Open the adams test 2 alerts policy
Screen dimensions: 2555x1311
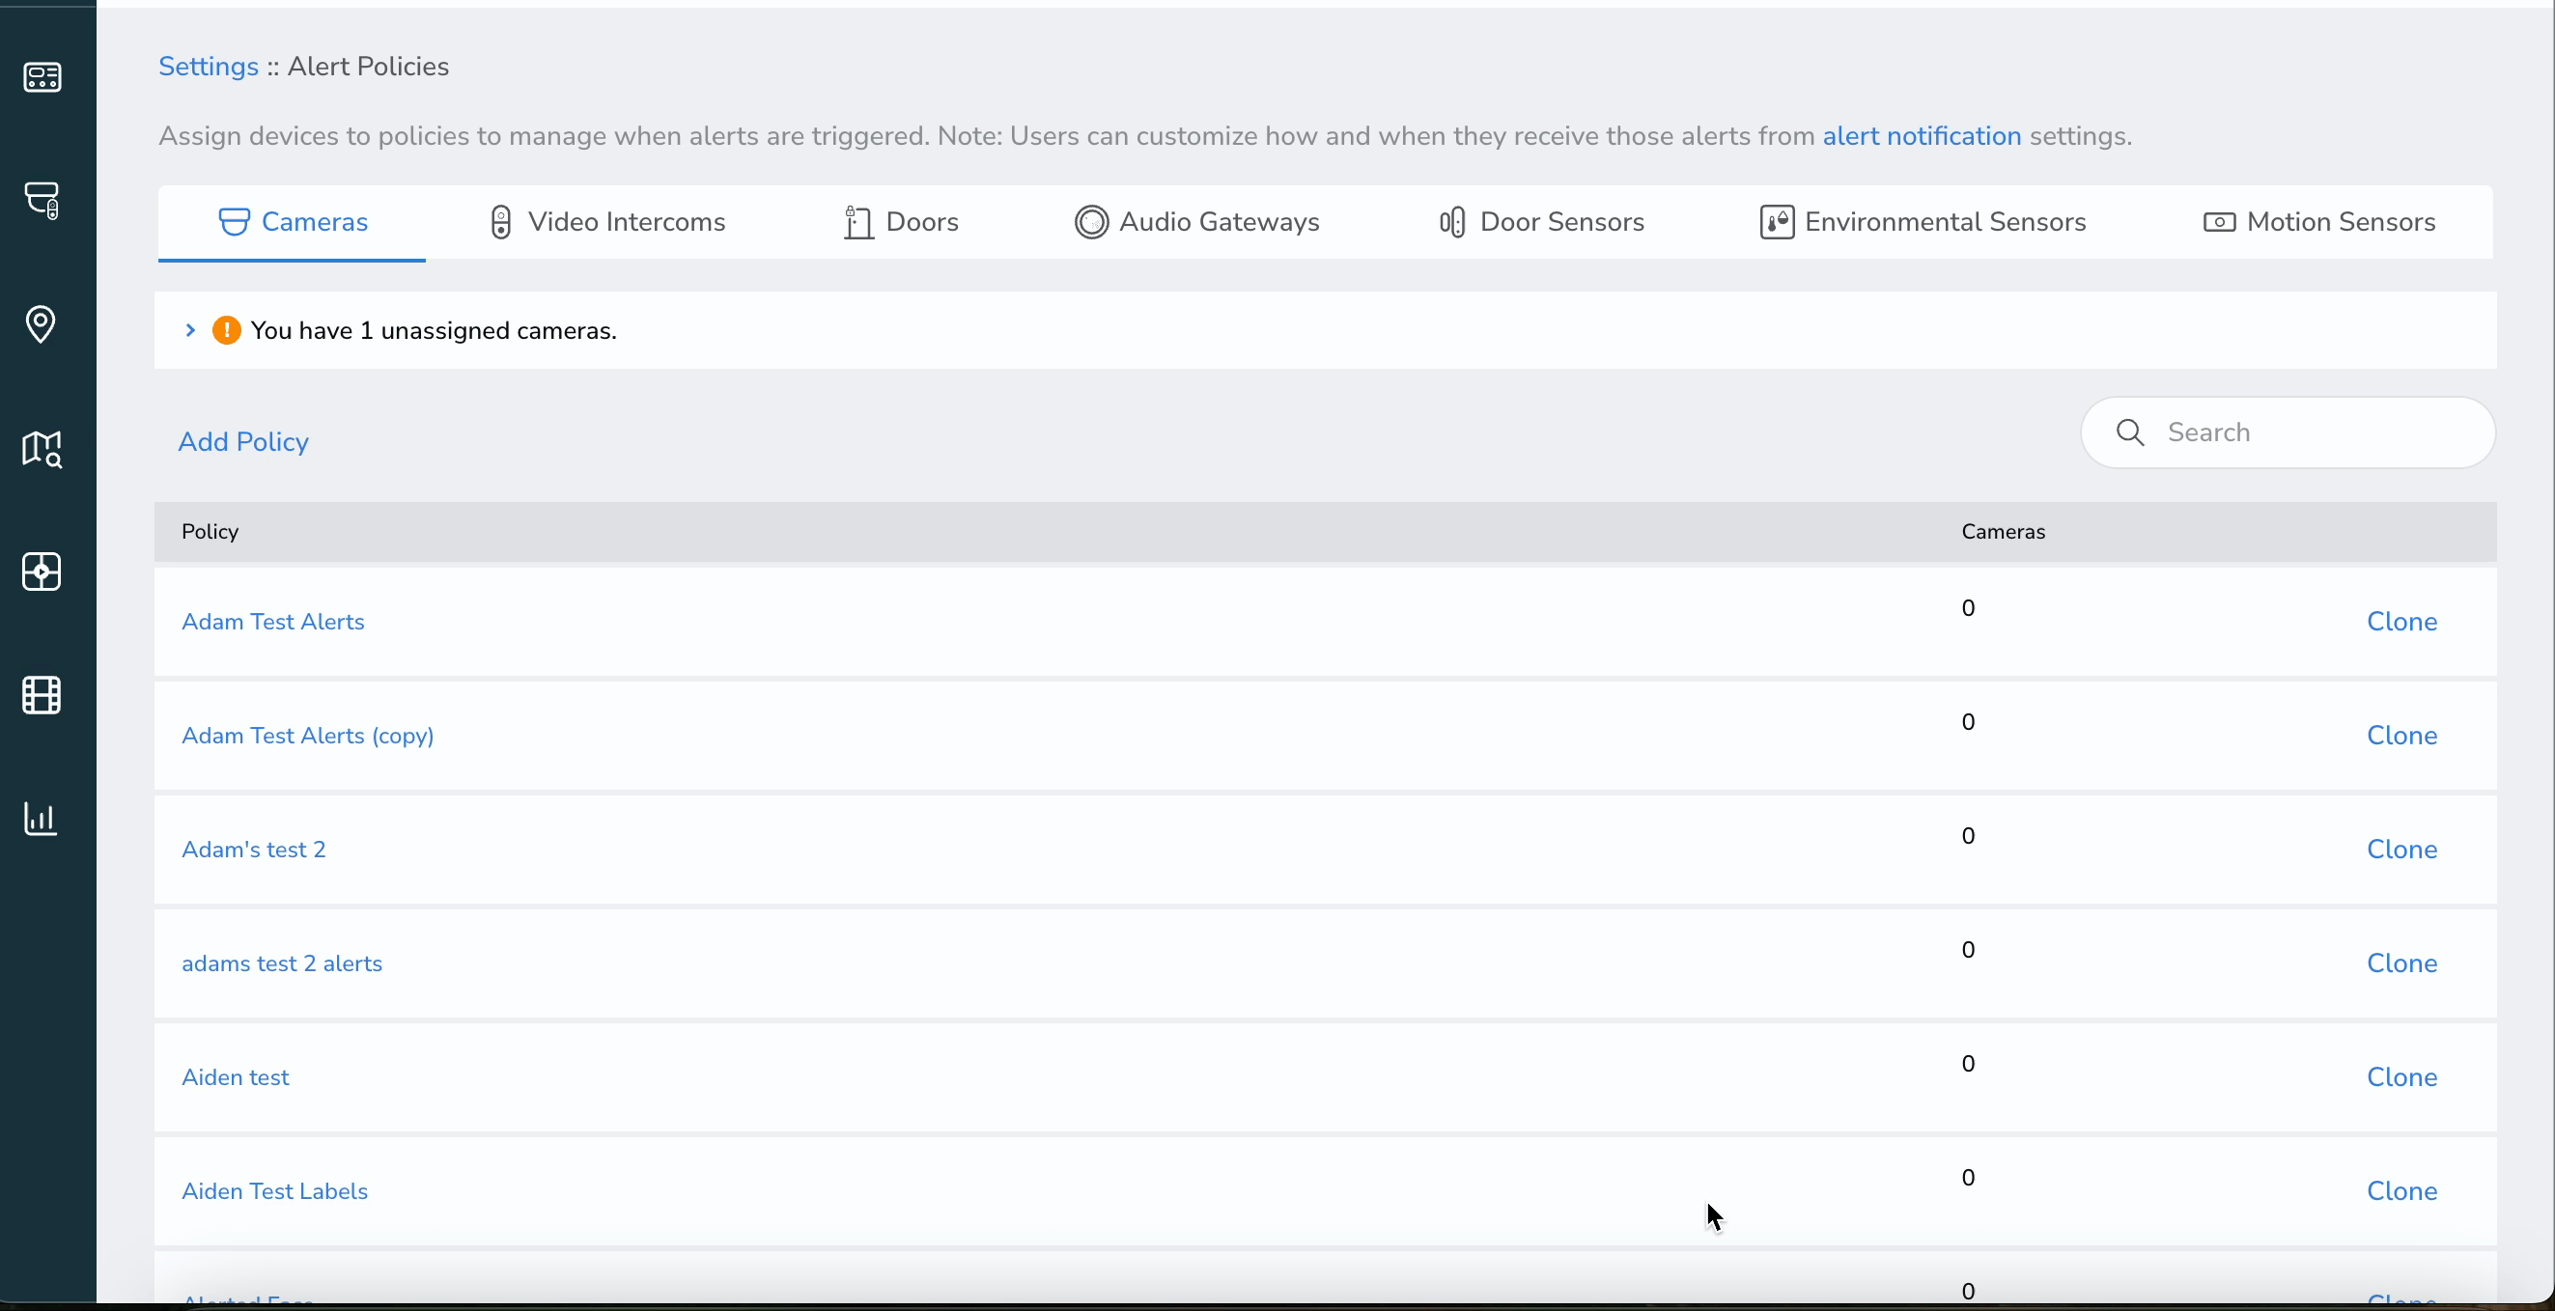[282, 963]
